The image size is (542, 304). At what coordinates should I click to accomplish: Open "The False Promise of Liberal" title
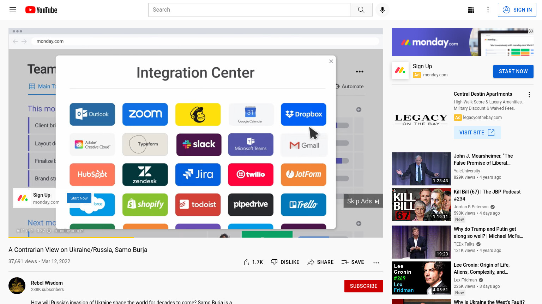coord(483,159)
